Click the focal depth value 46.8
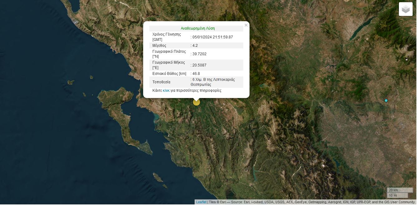Screen dimensions: 417x206 [196, 74]
